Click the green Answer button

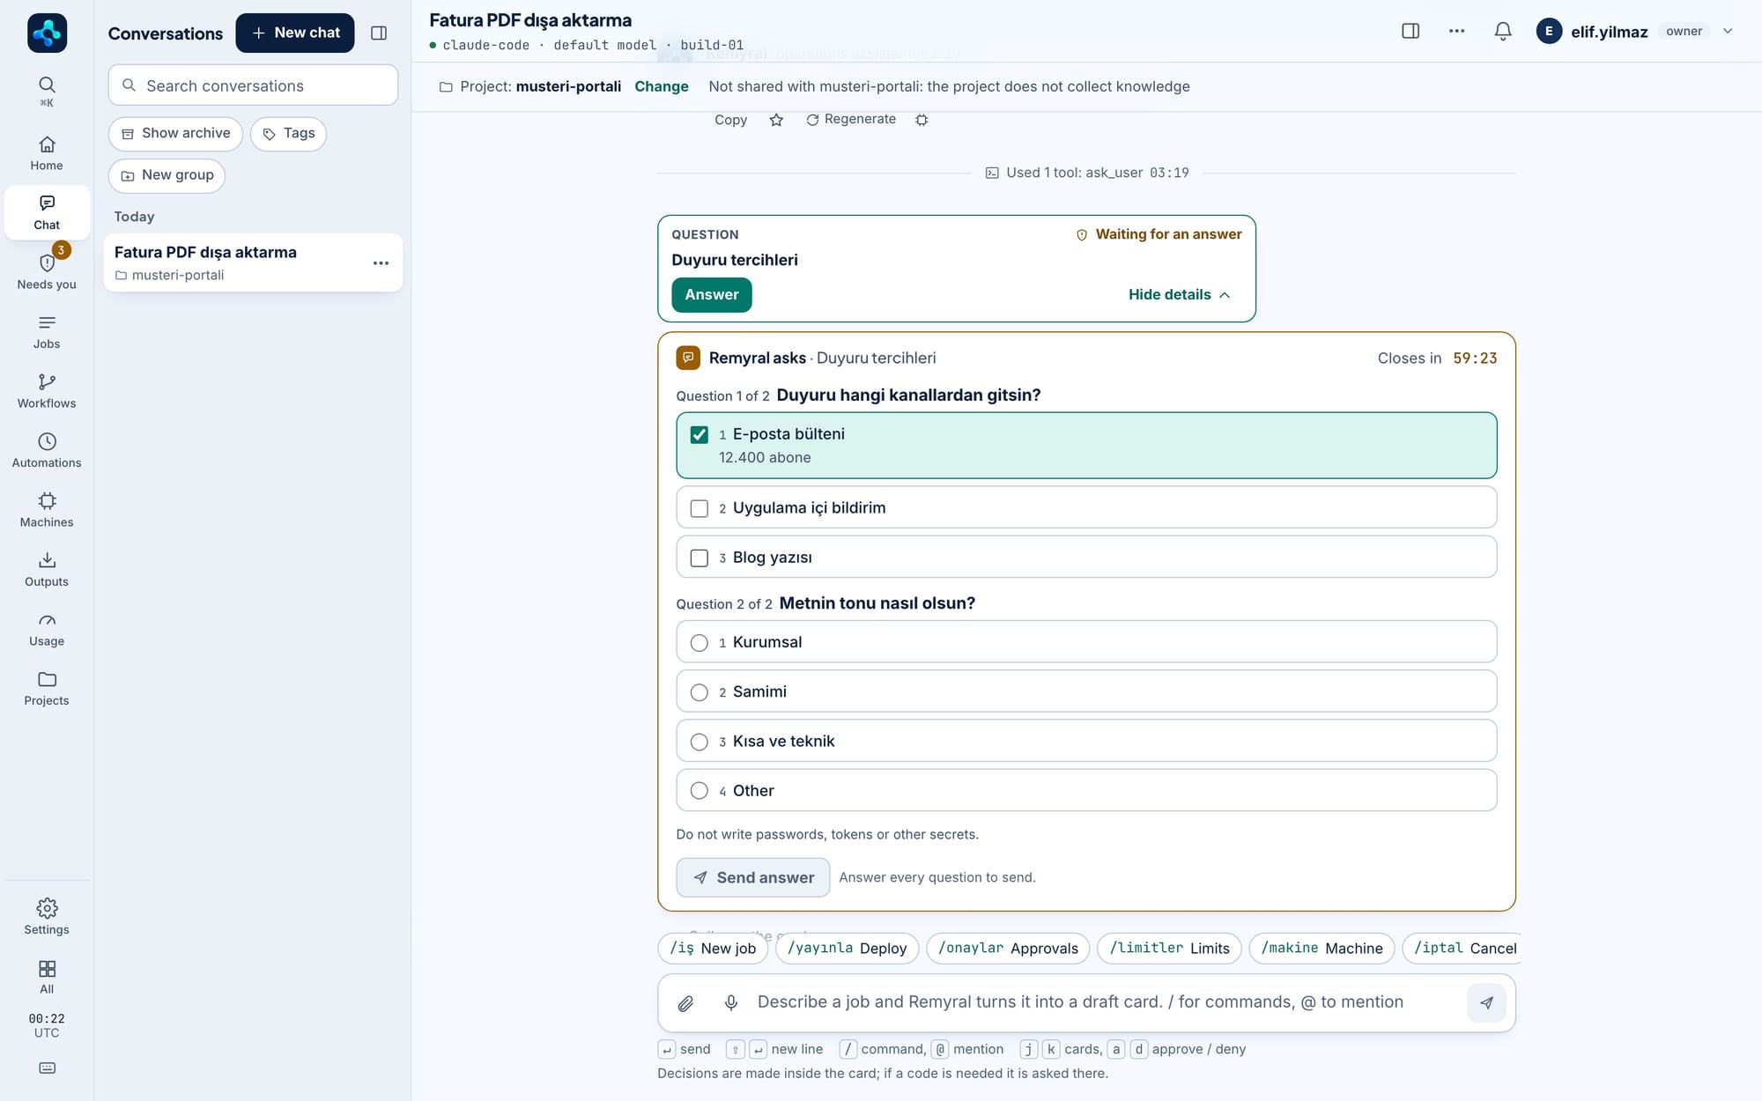pos(712,294)
